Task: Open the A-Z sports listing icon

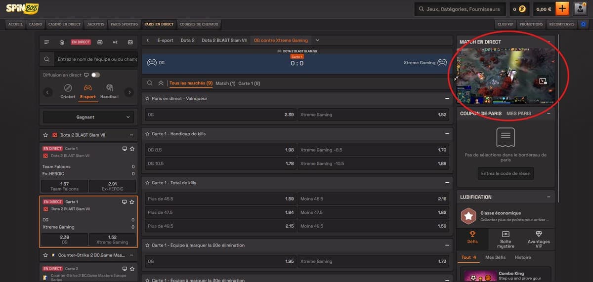Action: (x=115, y=42)
